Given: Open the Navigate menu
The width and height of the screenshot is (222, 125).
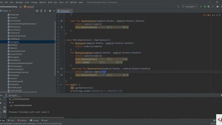Looking at the screenshot, I should (19, 2).
